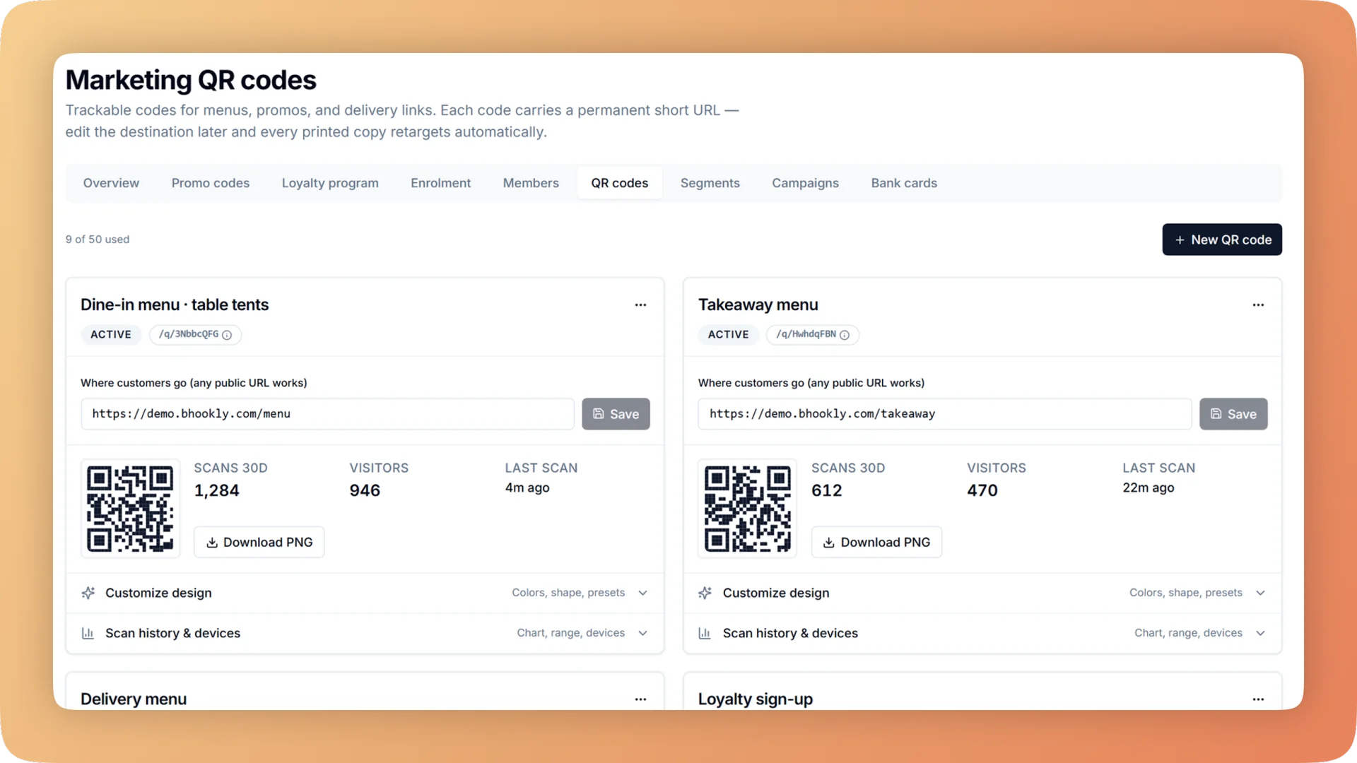
Task: Save the Dine-in menu destination URL
Action: (616, 414)
